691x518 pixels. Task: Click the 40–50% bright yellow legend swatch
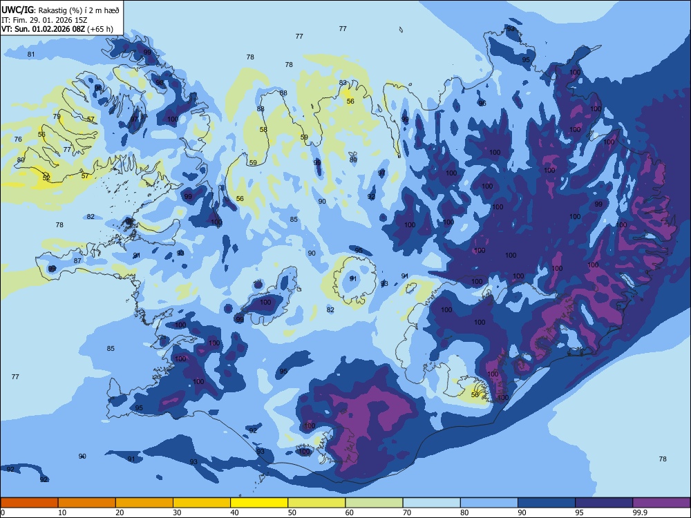[x=259, y=503]
